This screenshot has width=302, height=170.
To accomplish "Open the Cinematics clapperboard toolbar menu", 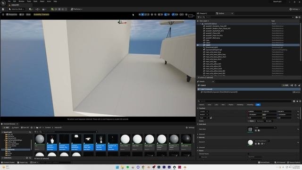I will click(44, 9).
